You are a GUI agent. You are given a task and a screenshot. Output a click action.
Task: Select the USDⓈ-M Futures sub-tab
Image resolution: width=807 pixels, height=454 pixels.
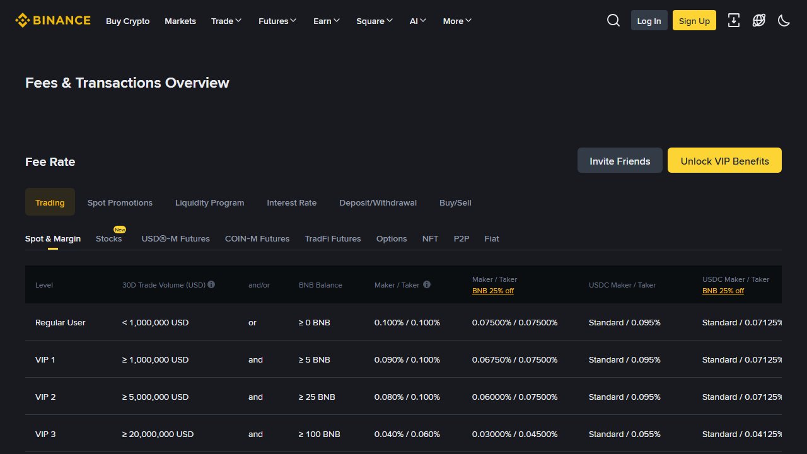pos(176,238)
